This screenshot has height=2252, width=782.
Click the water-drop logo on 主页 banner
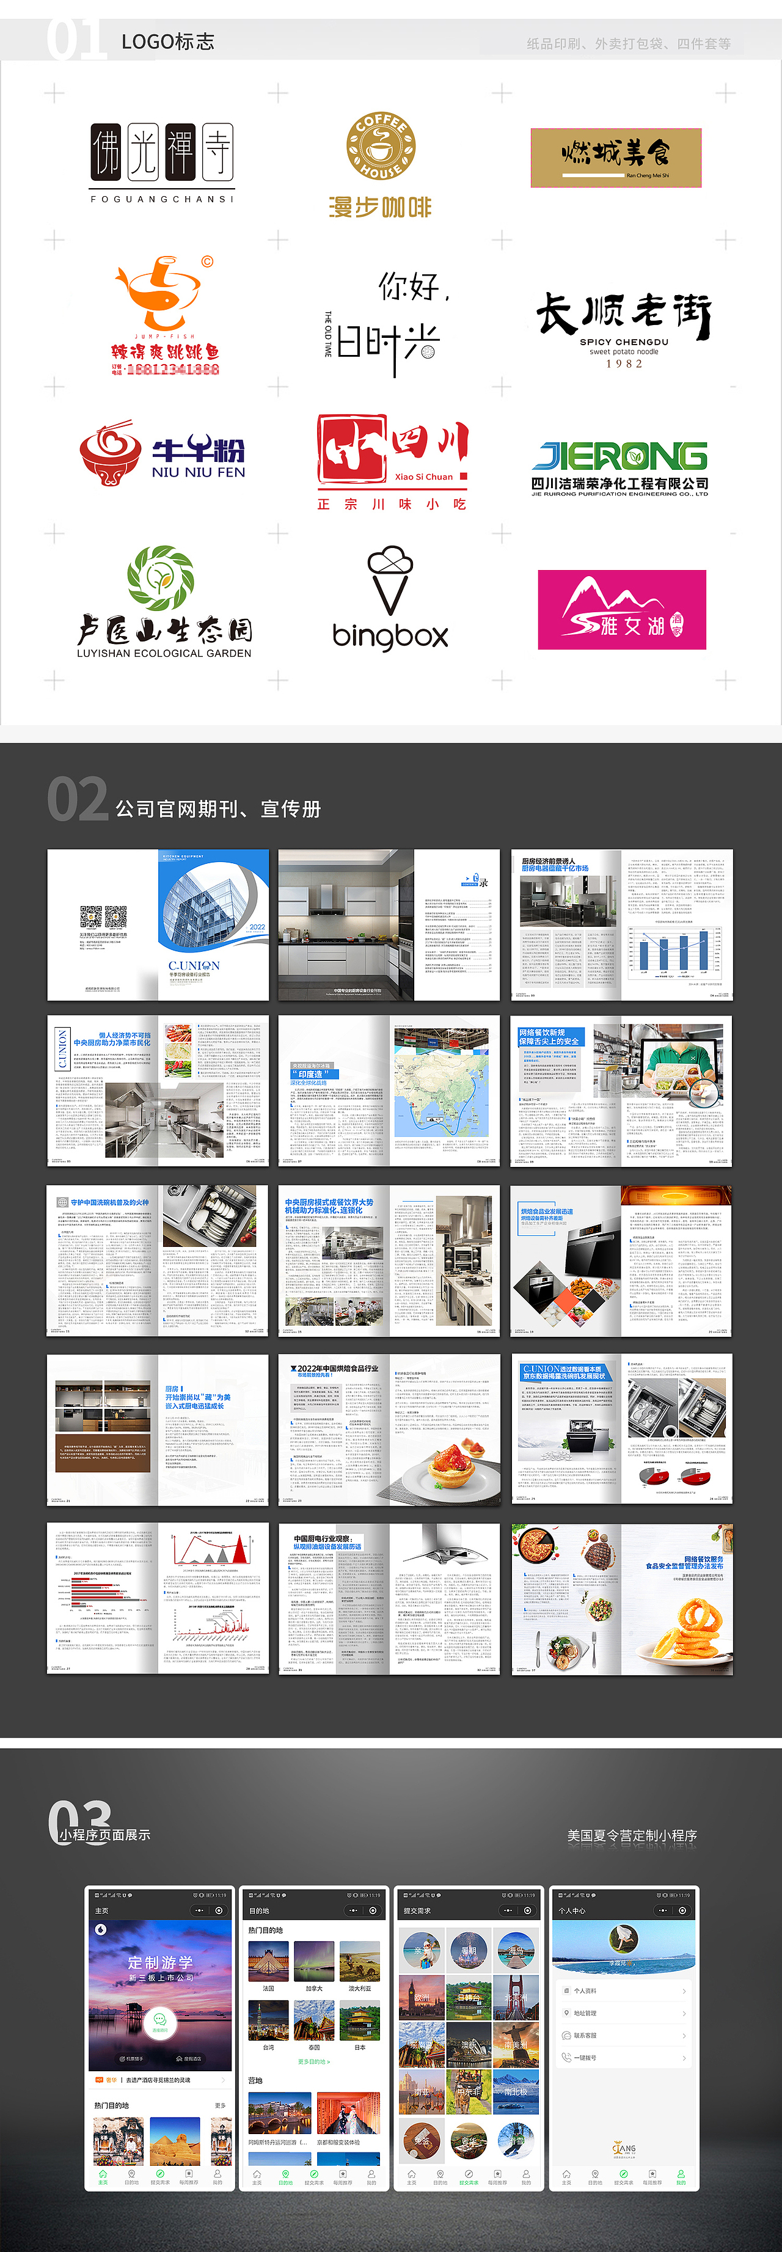click(100, 1929)
